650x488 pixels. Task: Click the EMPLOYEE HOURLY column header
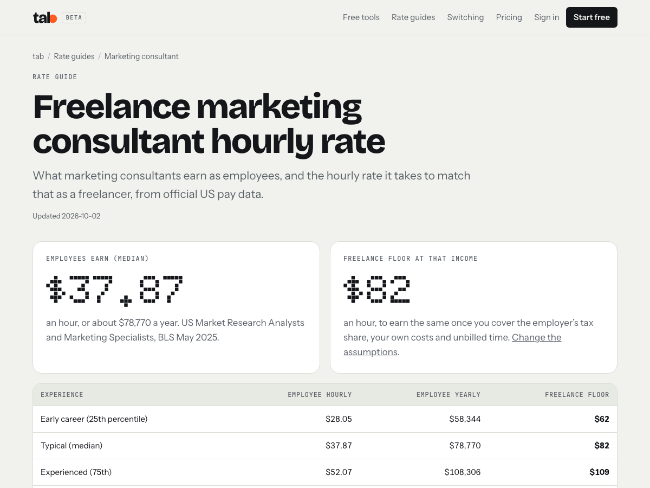320,395
